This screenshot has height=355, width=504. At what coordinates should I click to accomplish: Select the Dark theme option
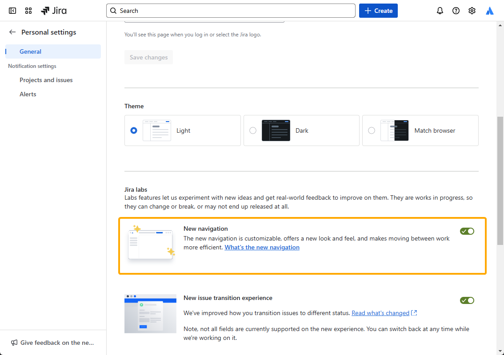coord(253,130)
